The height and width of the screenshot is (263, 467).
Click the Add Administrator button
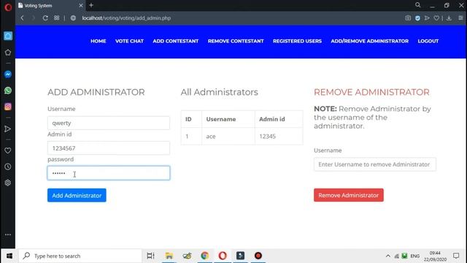77,195
